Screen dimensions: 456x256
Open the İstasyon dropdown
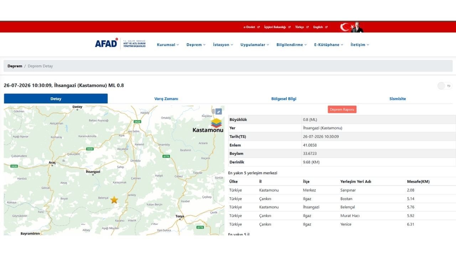point(223,45)
